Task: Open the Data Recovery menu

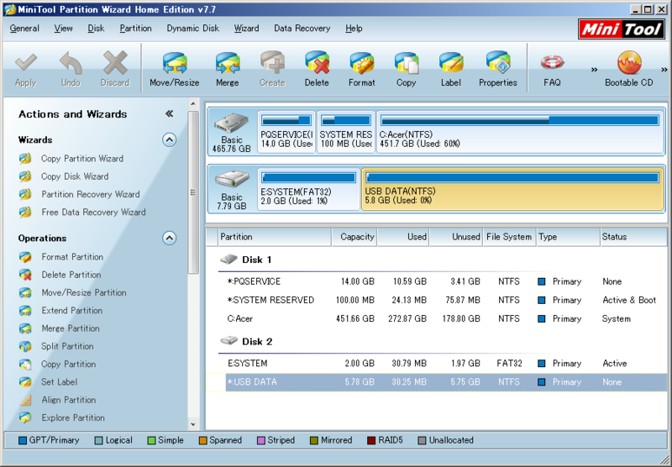Action: click(302, 29)
